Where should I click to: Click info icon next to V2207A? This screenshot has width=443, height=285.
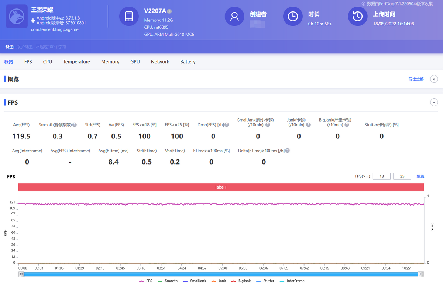169,11
